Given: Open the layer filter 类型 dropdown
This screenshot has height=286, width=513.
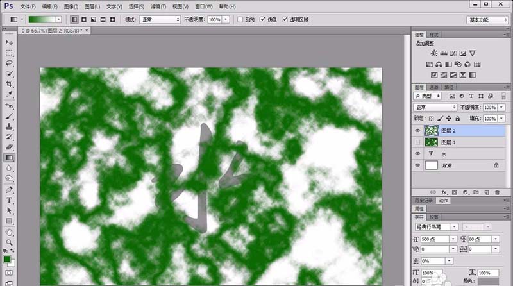Looking at the screenshot, I should coord(427,96).
